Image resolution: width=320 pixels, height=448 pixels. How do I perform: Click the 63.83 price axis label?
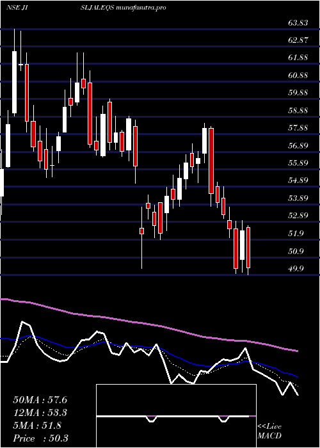click(298, 23)
